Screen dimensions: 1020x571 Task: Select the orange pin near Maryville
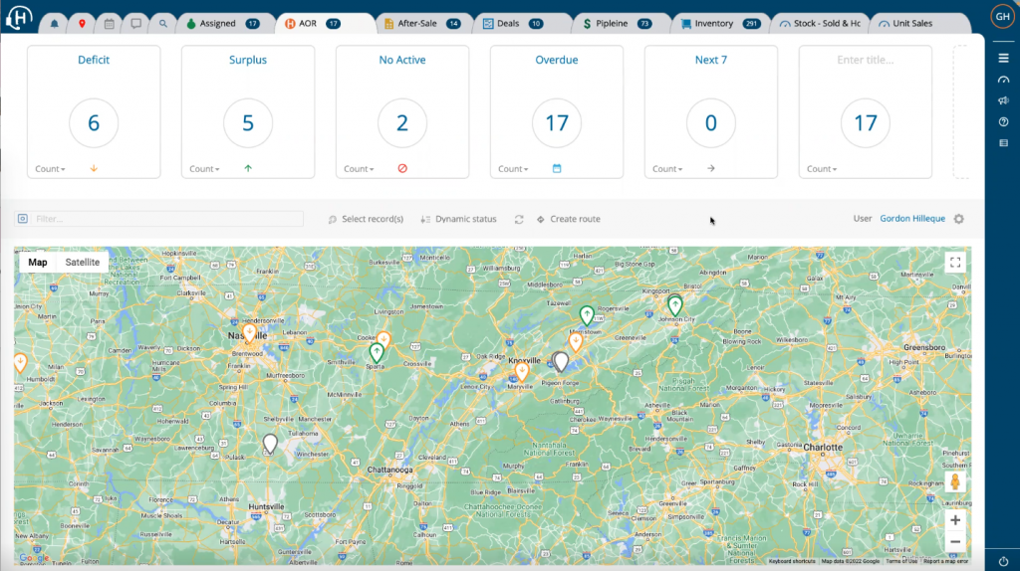tap(522, 371)
